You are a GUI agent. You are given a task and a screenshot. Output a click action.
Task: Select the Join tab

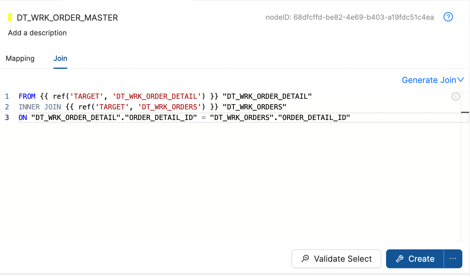click(60, 59)
